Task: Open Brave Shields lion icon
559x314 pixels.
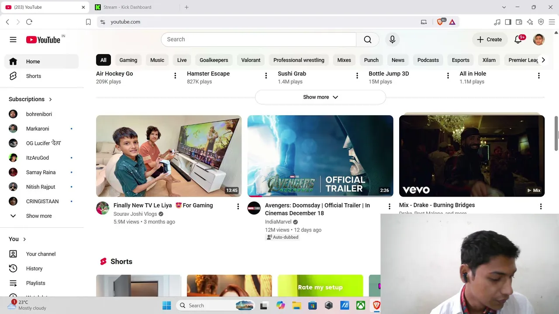Action: [440, 22]
